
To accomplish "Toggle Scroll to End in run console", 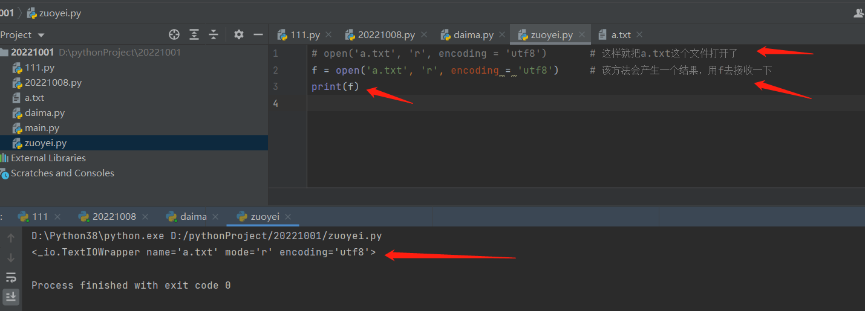I will pos(11,297).
